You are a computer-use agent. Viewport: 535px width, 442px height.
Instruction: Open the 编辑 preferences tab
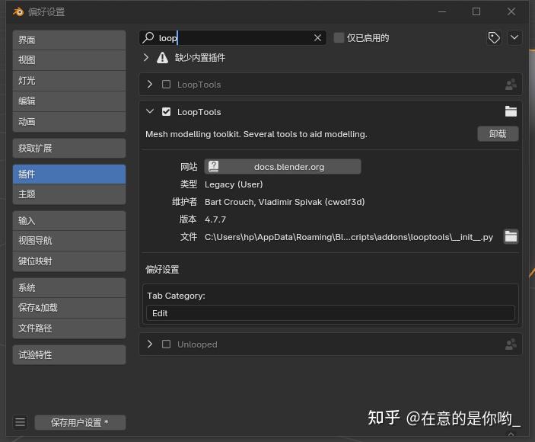click(69, 101)
